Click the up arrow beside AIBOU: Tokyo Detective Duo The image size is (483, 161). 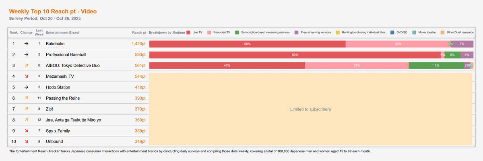pos(26,65)
